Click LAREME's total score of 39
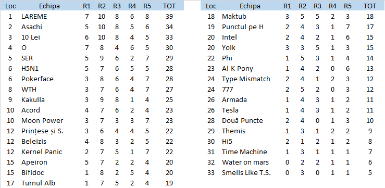 169,17
